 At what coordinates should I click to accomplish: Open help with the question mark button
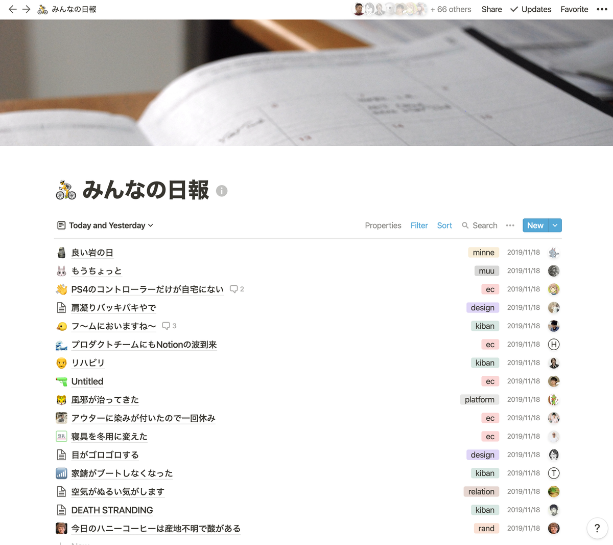tap(597, 528)
